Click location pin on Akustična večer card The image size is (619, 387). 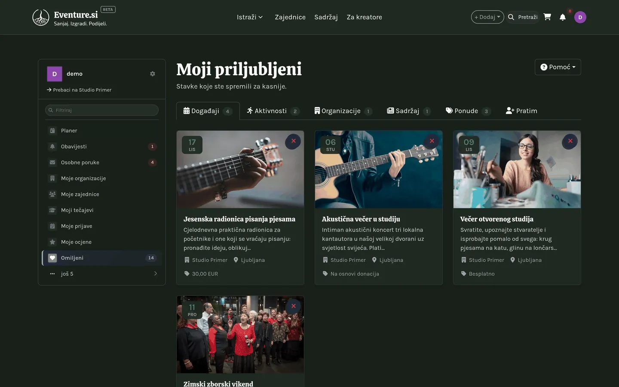point(374,260)
